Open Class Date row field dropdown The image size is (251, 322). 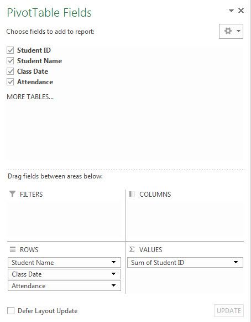(x=113, y=274)
